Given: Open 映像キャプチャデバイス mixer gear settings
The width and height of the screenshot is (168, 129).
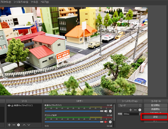Looking at the screenshot, I should click(110, 111).
